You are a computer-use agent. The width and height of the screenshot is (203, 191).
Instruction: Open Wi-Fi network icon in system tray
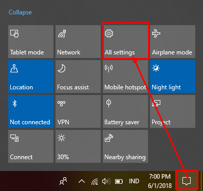95,181
